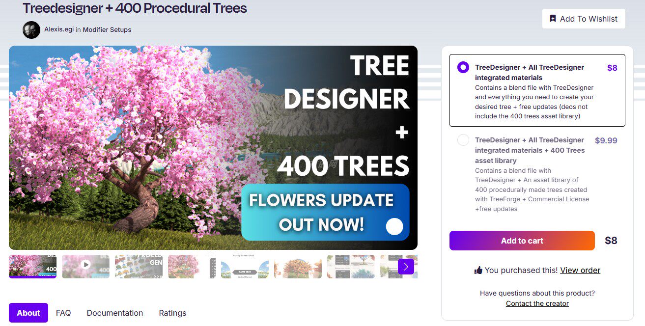Select the orange autumn tree thumbnail
The image size is (645, 326).
(298, 267)
